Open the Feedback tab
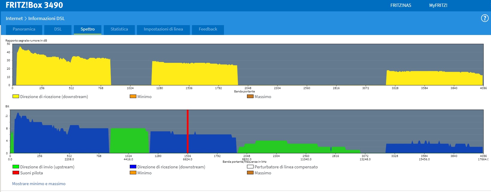Image resolution: width=491 pixels, height=192 pixels. pos(208,29)
